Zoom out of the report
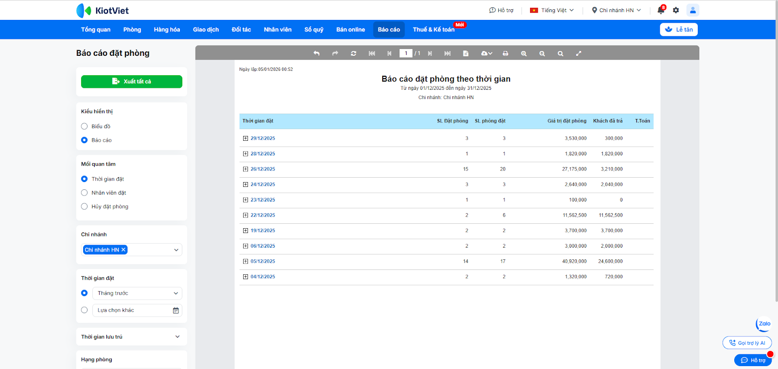 [542, 53]
